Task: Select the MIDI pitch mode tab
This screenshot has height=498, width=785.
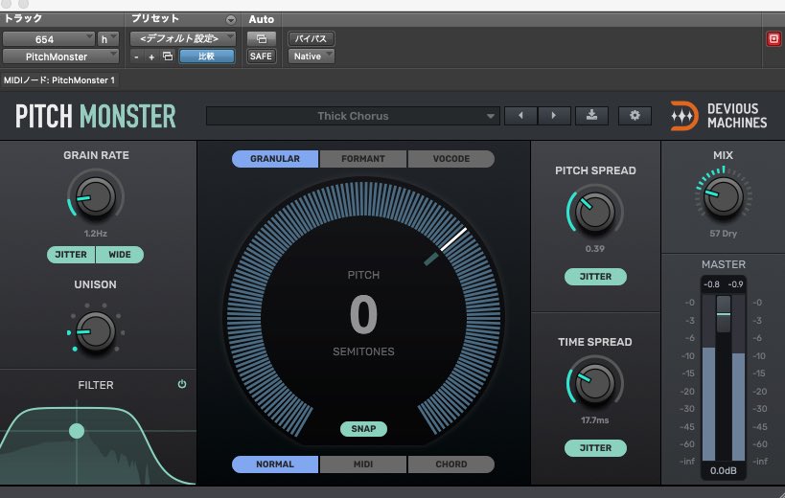Action: click(x=363, y=464)
